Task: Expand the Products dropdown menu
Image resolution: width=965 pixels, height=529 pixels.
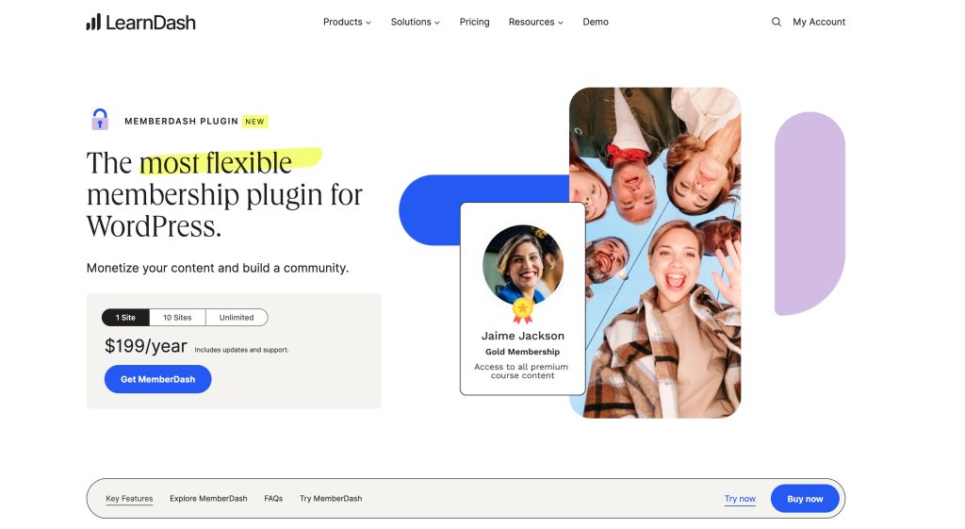Action: 347,22
